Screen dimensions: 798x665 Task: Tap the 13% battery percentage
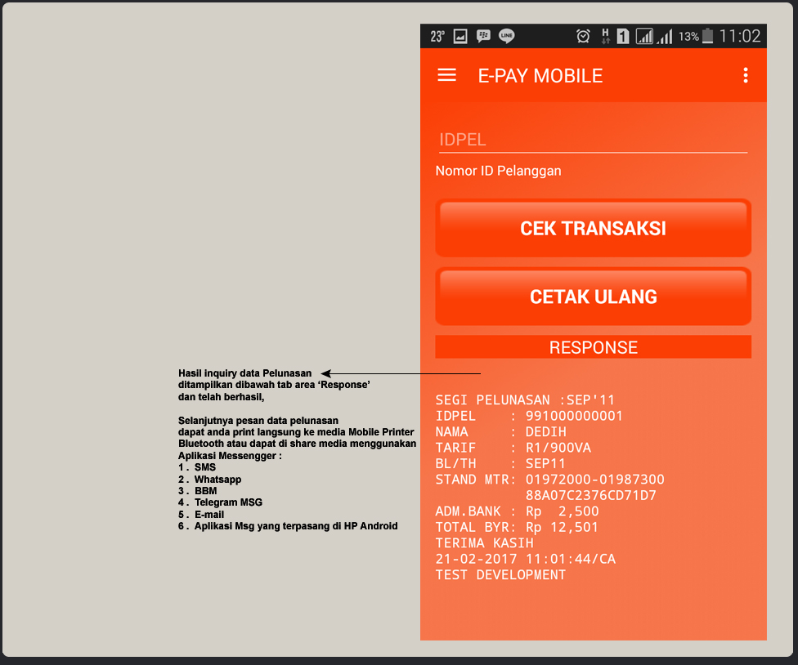[688, 37]
